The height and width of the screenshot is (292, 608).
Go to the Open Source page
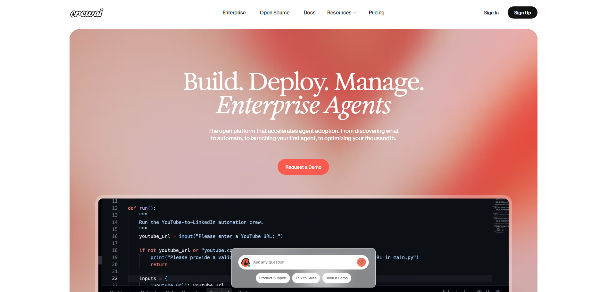(x=275, y=13)
